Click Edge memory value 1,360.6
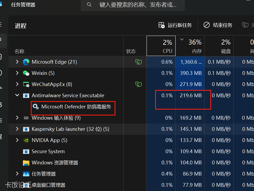254x191 pixels. coord(191,62)
